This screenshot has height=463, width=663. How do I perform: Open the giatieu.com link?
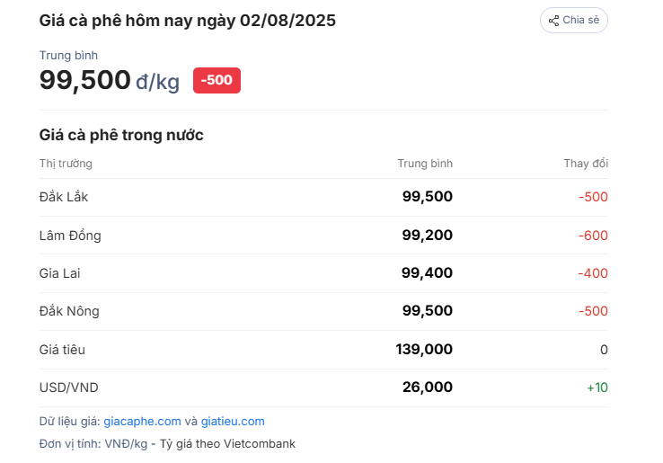tap(233, 422)
